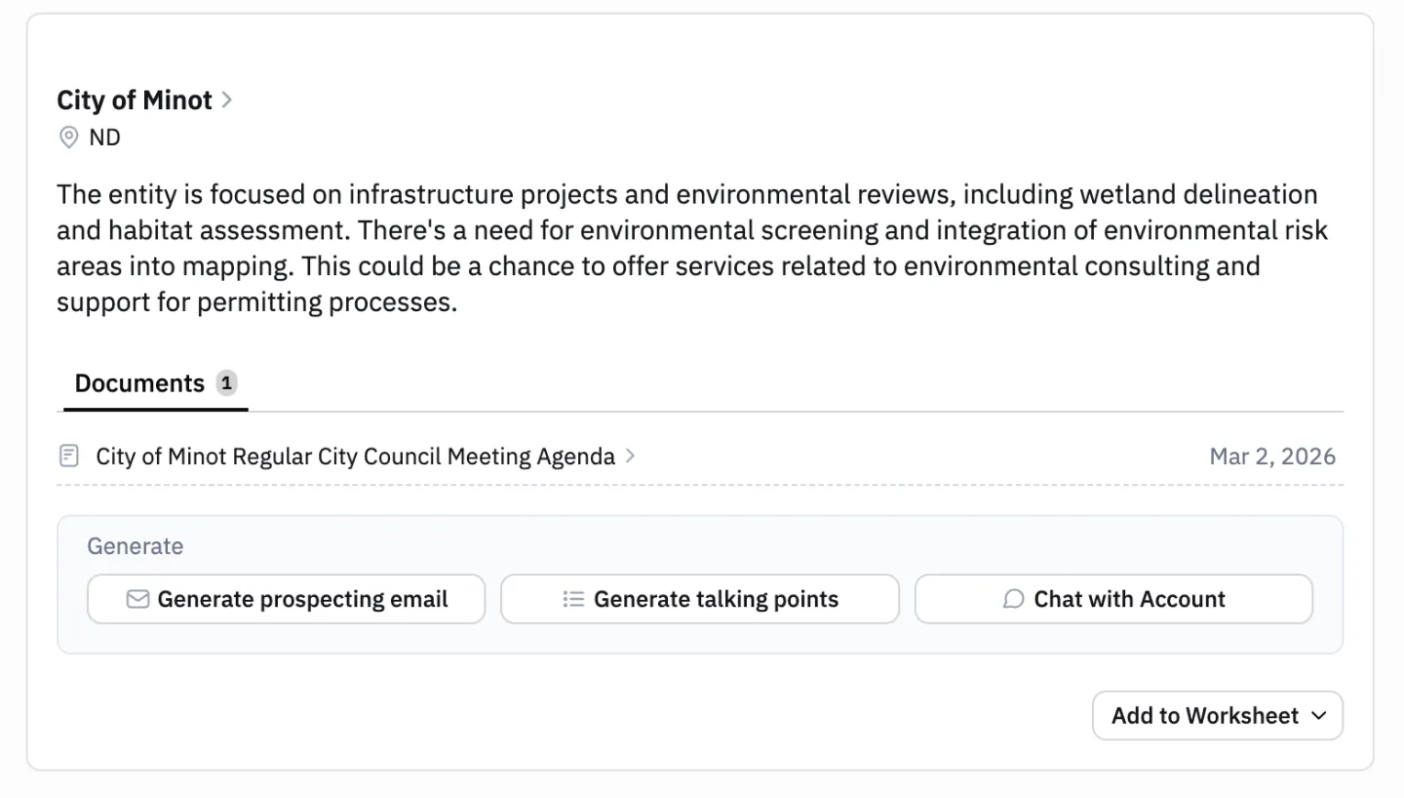The width and height of the screenshot is (1404, 798).
Task: Open the Add to Worksheet menu
Action: point(1218,716)
